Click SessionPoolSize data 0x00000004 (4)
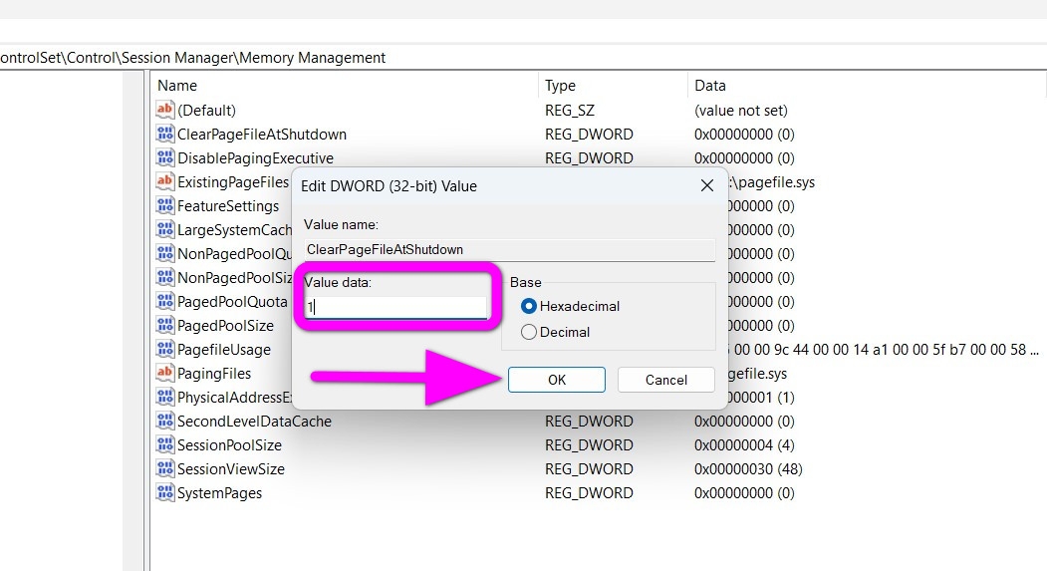This screenshot has height=571, width=1047. 744,444
